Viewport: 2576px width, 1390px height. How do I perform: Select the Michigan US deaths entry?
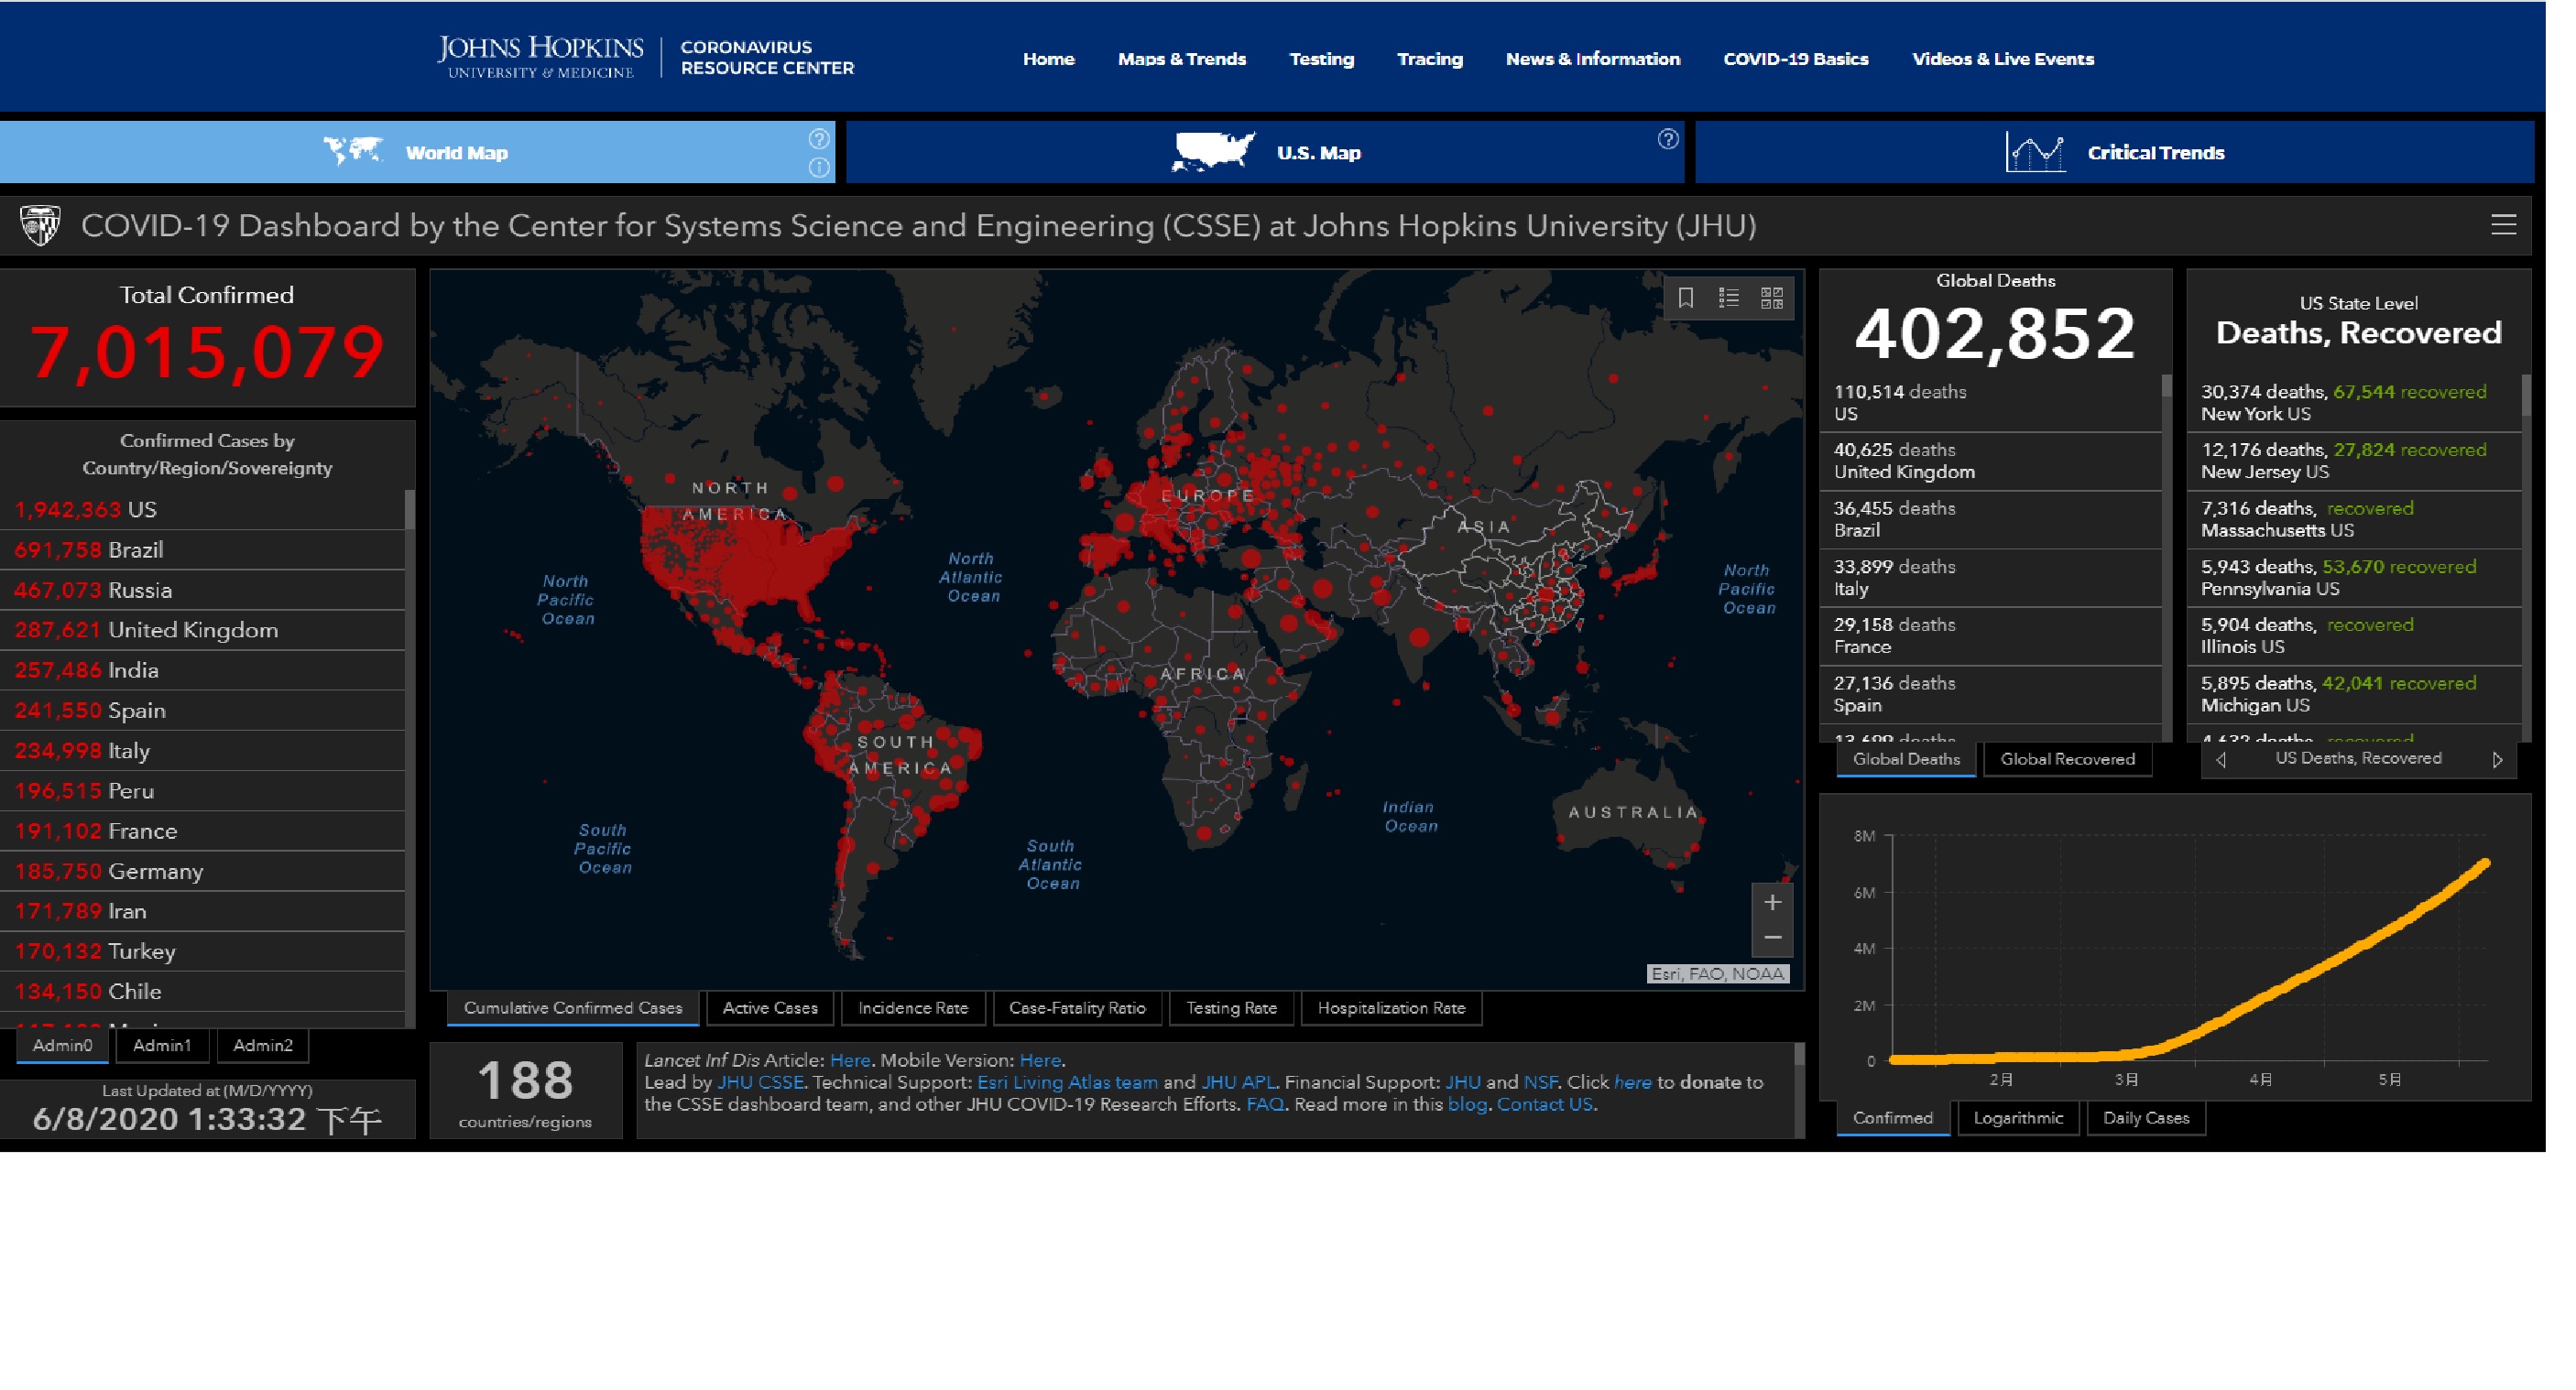2354,694
